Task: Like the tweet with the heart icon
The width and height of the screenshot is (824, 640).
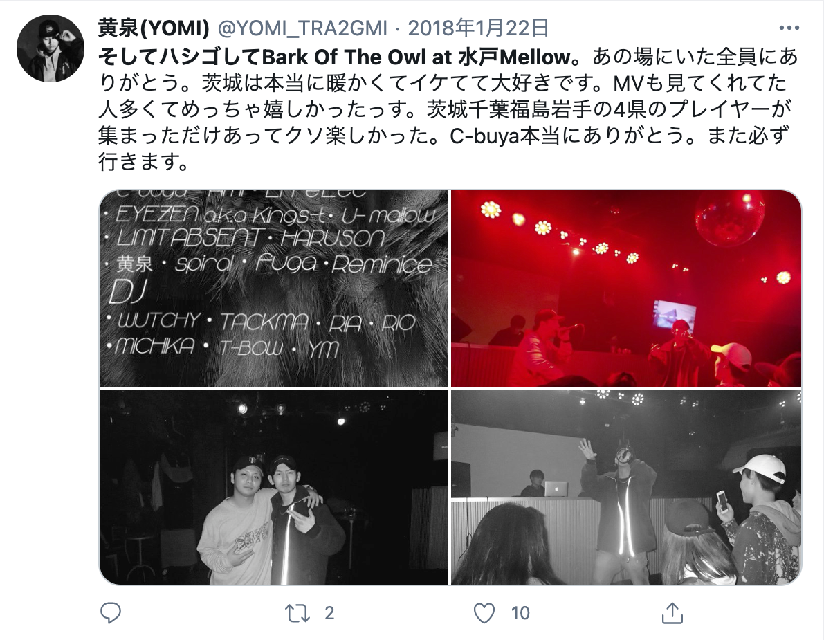Action: 484,613
